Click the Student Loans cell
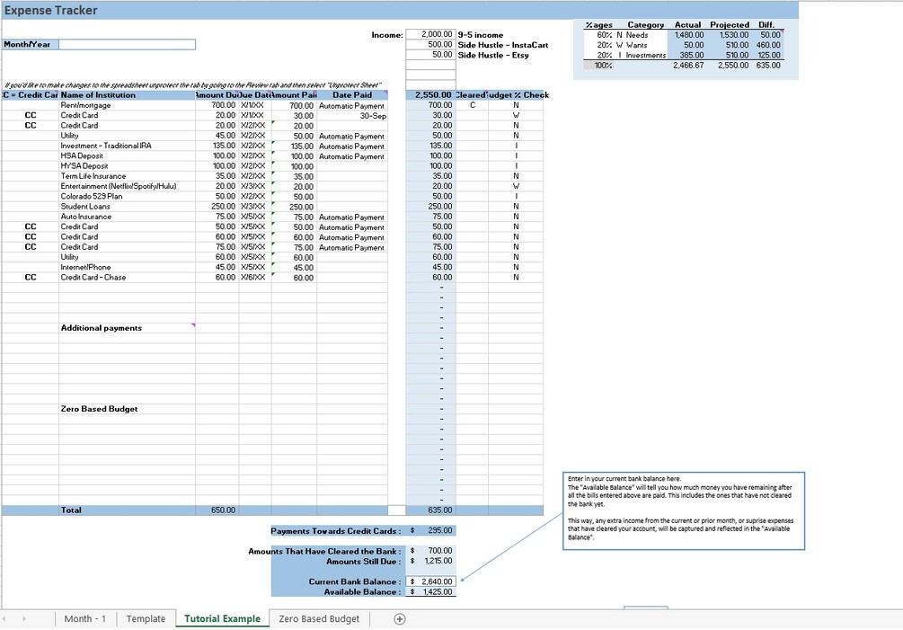Image resolution: width=903 pixels, height=630 pixels. pos(127,206)
